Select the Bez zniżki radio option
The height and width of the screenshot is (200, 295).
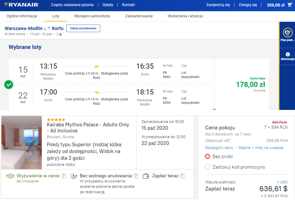[x=208, y=157]
